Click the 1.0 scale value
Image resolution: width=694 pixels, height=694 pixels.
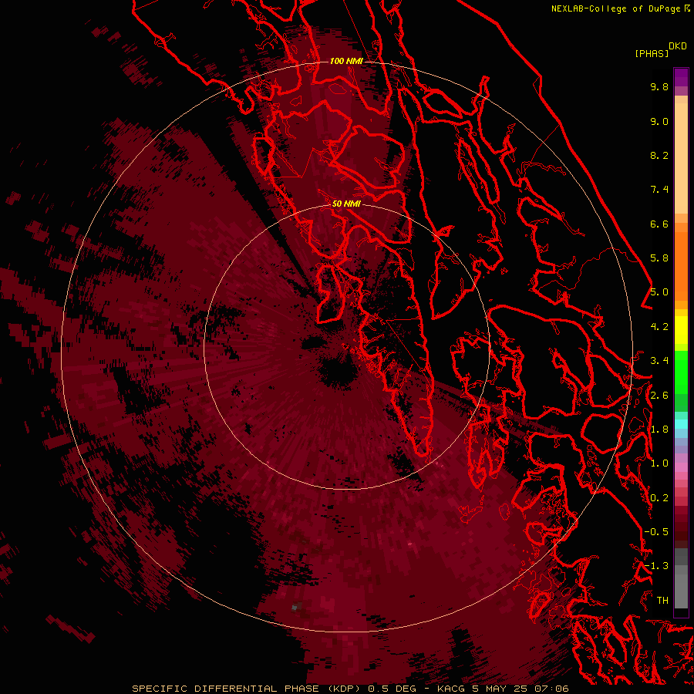[659, 463]
